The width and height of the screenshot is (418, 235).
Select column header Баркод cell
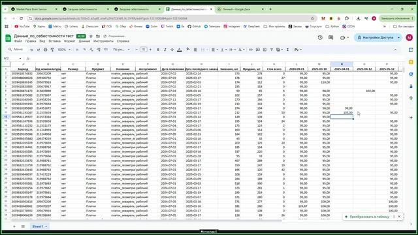[x=23, y=69]
